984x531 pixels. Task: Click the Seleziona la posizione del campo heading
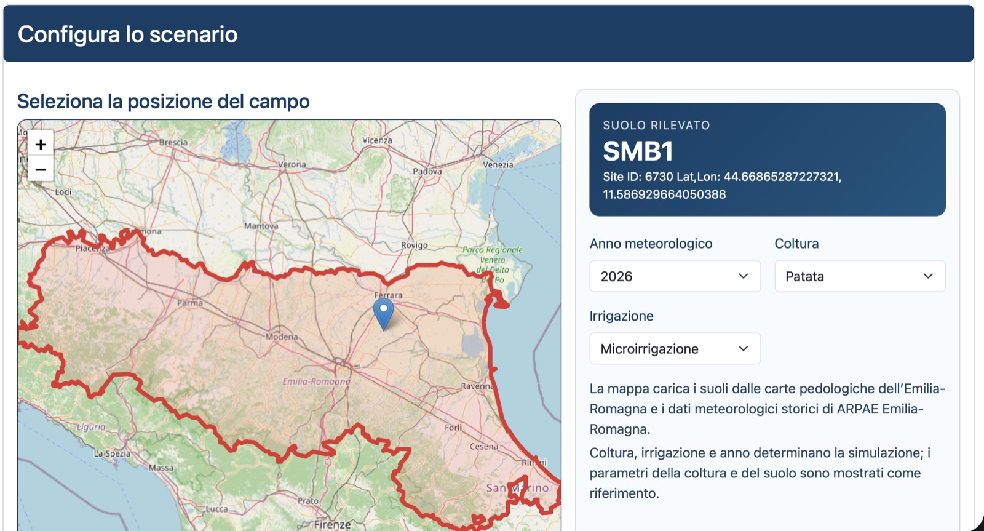(163, 102)
